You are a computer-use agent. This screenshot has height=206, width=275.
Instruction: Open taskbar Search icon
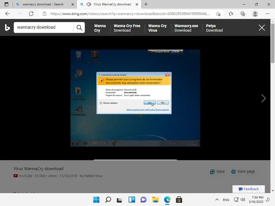tap(108, 200)
